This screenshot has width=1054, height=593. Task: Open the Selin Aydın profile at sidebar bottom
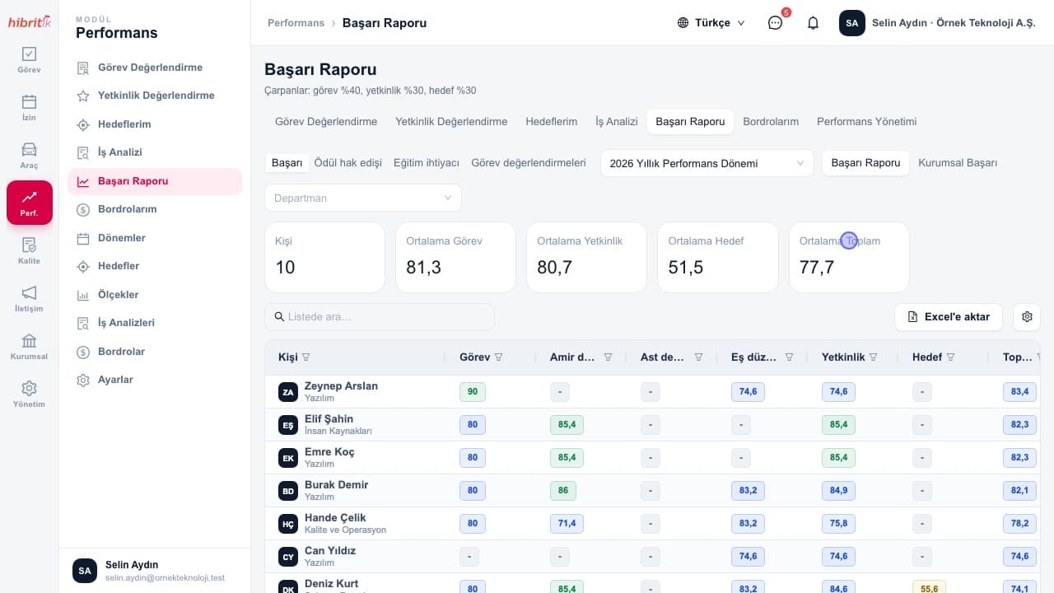[x=155, y=571]
